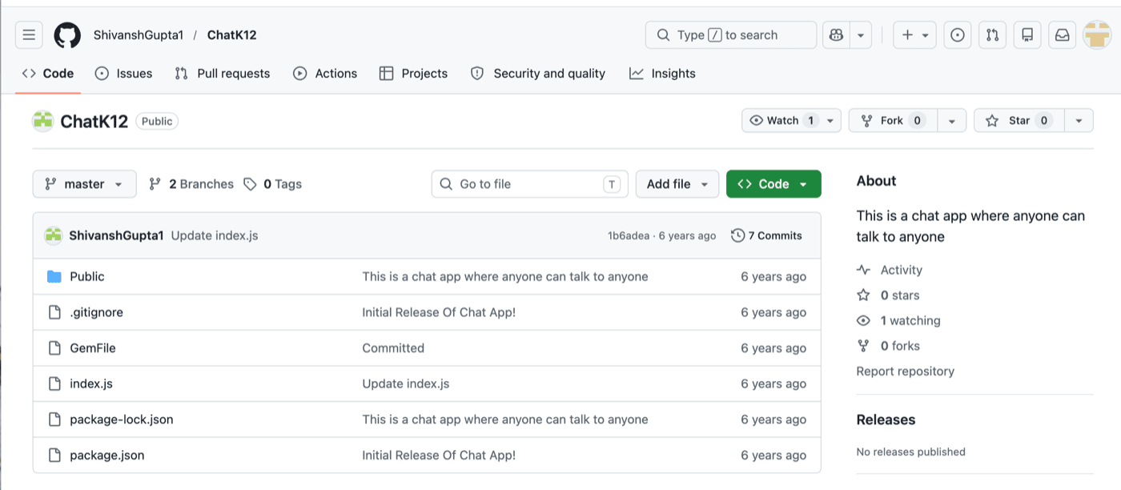Star the ChatK12 repository
Screen dimensions: 1121x490
point(1019,120)
